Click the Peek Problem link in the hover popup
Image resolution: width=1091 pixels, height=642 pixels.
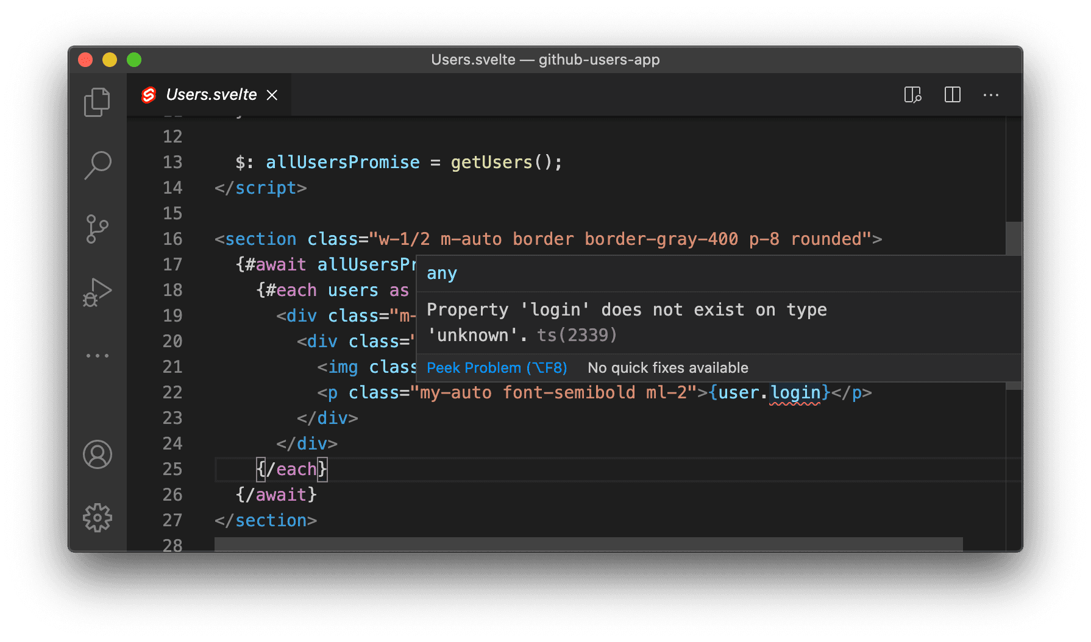497,367
